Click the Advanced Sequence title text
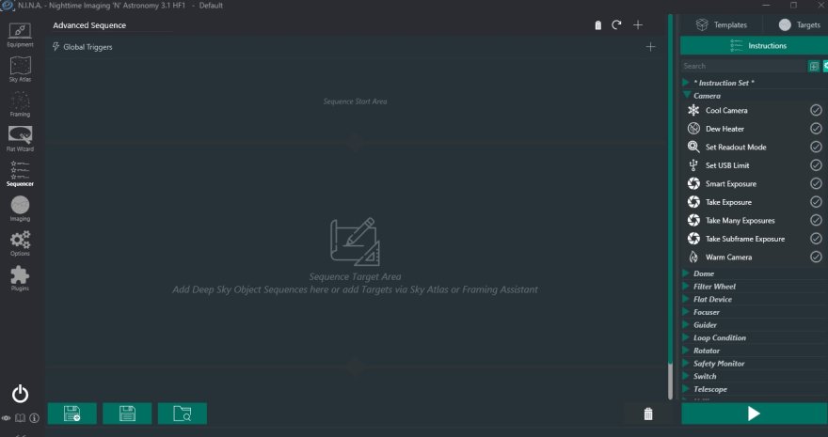828x437 pixels. tap(89, 25)
